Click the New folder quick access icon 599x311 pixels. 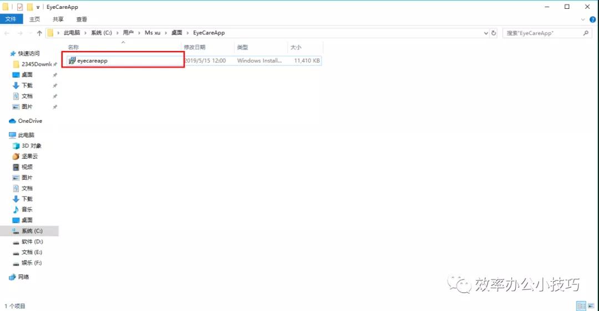[x=30, y=7]
